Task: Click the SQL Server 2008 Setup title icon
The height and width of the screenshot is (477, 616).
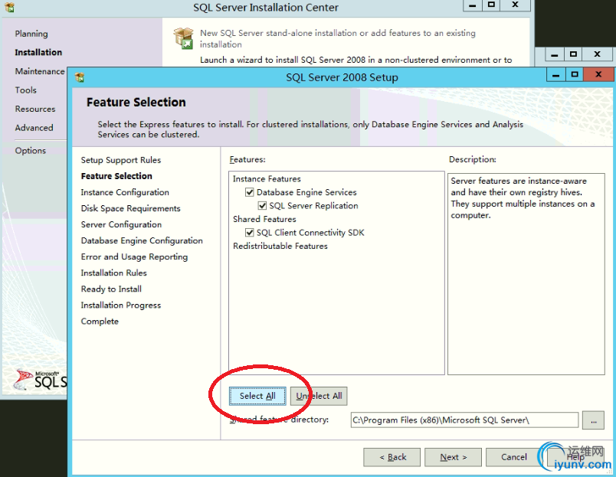Action: (80, 77)
